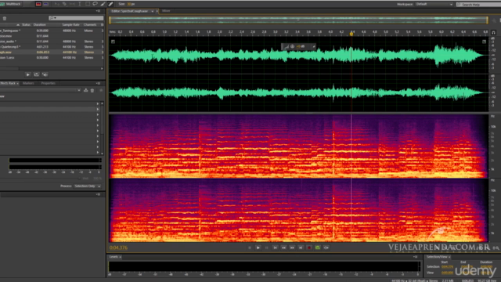Select the highlighted file row with duration 0:06.853
This screenshot has height=282, width=501.
52,52
